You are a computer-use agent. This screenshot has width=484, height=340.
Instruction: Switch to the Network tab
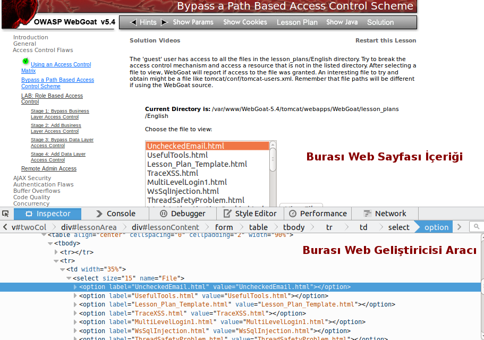pyautogui.click(x=385, y=214)
